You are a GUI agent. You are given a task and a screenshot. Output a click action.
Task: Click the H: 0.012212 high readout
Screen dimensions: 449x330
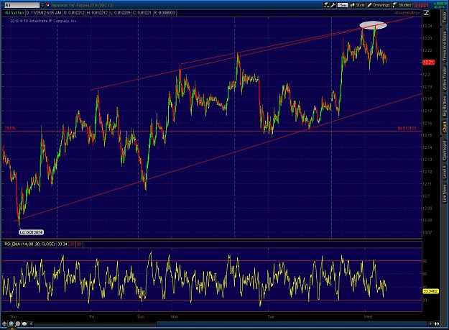click(98, 13)
